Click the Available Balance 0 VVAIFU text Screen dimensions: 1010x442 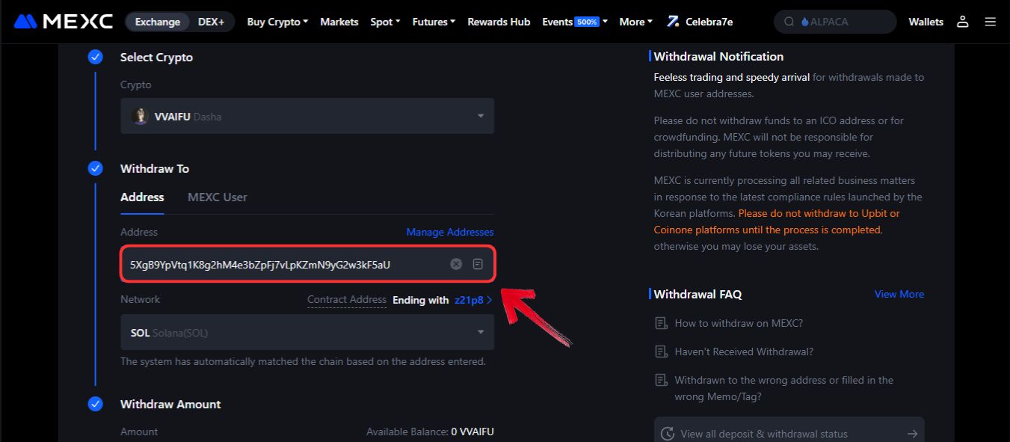click(430, 432)
